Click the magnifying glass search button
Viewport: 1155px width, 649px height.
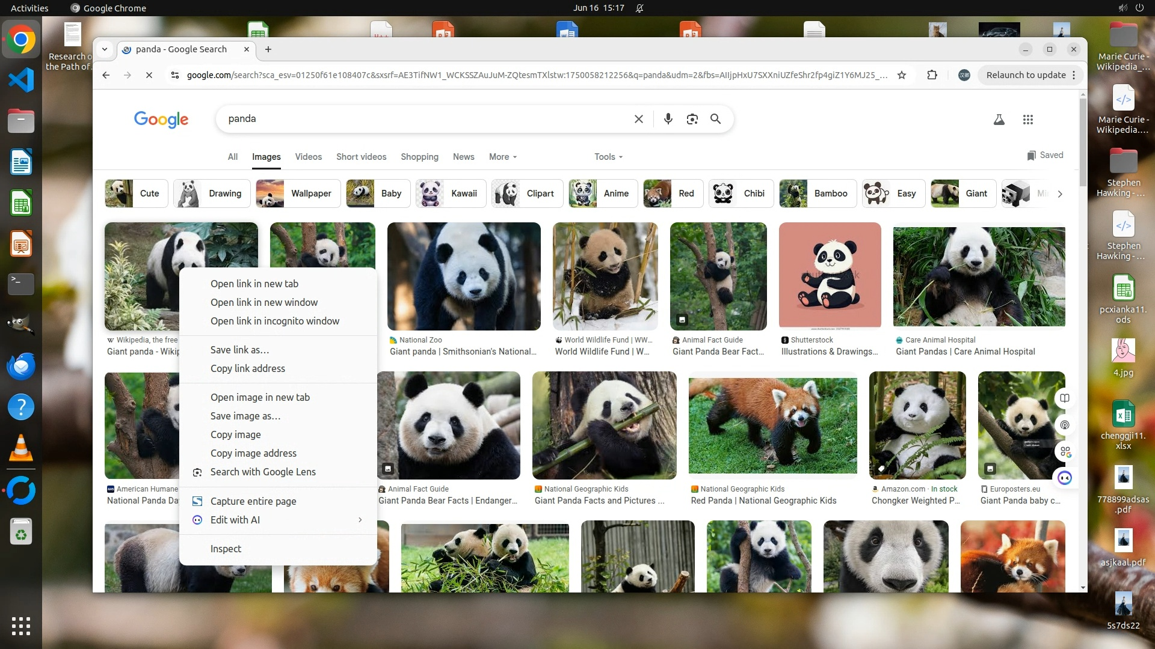715,119
